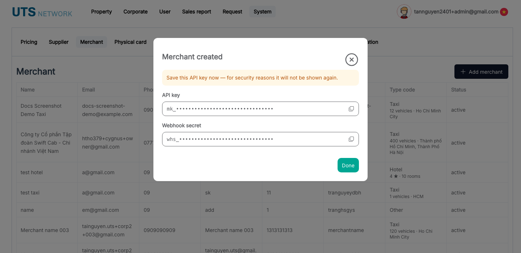
Task: Click the Hotel type code cell
Action: tap(405, 172)
